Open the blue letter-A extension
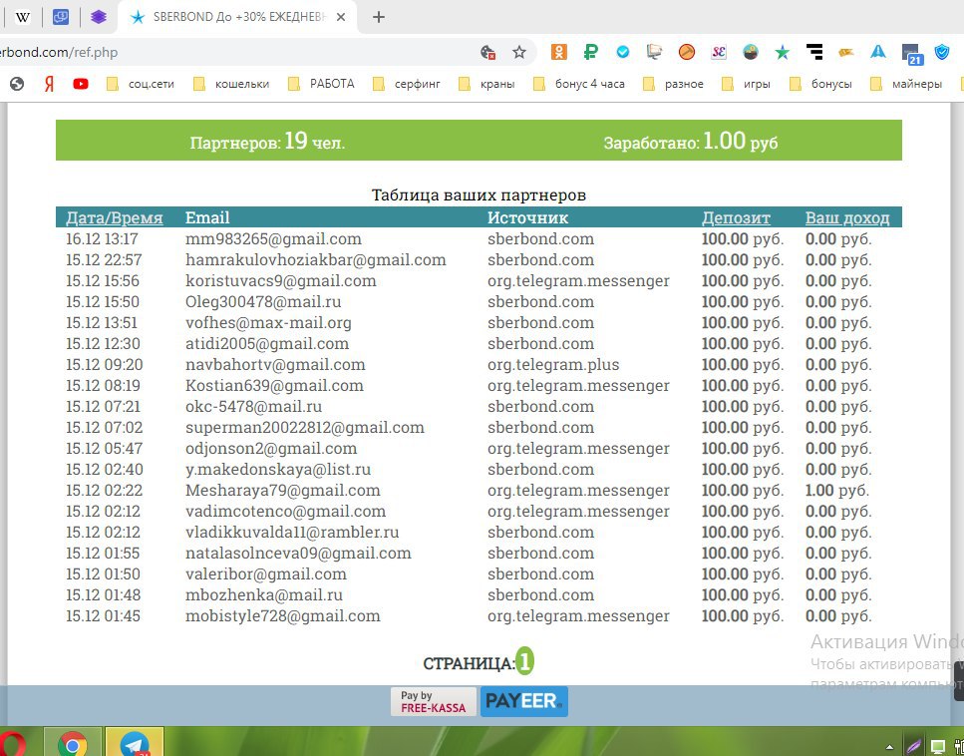 (x=878, y=52)
